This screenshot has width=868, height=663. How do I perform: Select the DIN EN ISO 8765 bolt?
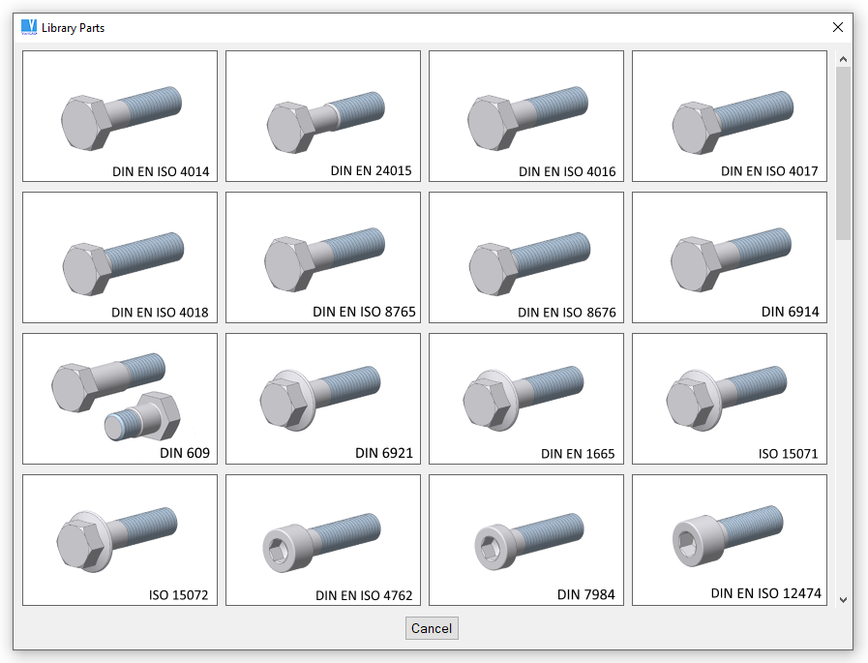pyautogui.click(x=323, y=257)
